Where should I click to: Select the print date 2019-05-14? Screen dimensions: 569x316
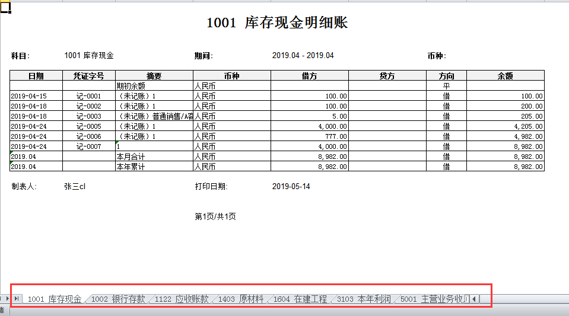tap(291, 187)
